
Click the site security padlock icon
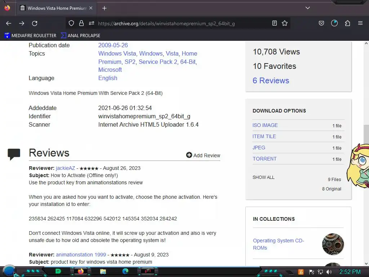81,23
